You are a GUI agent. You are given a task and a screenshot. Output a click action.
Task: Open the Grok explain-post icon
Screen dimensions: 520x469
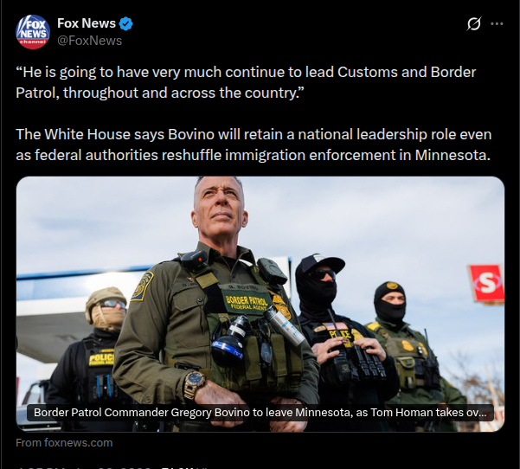click(474, 23)
